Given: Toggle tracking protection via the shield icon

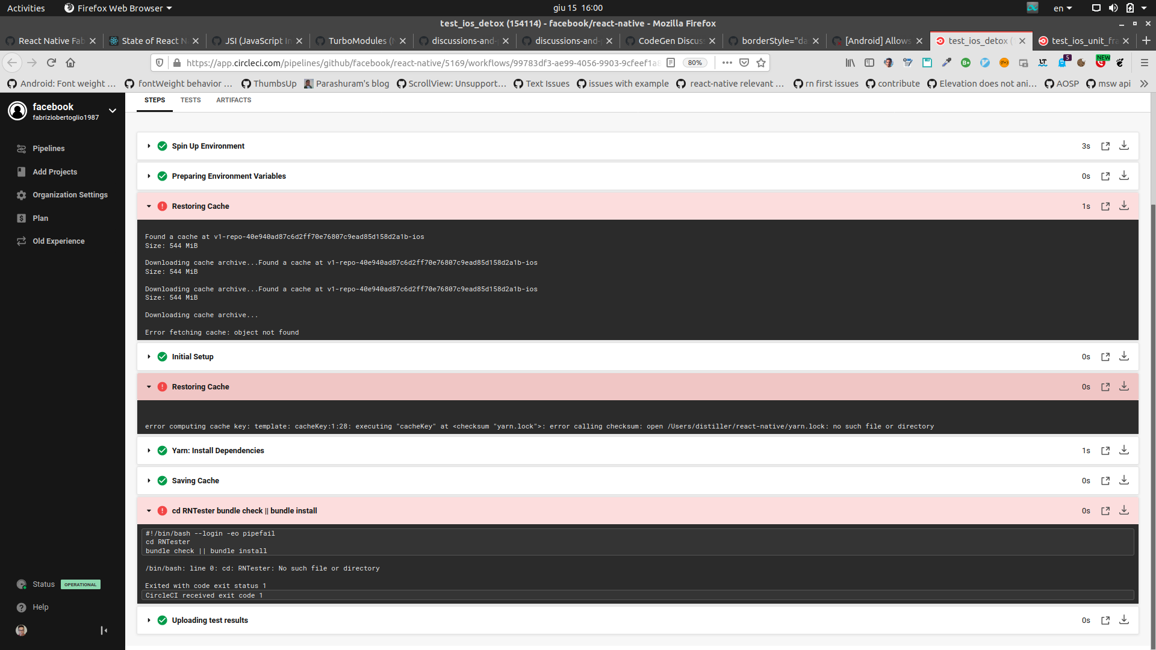Looking at the screenshot, I should click(158, 63).
